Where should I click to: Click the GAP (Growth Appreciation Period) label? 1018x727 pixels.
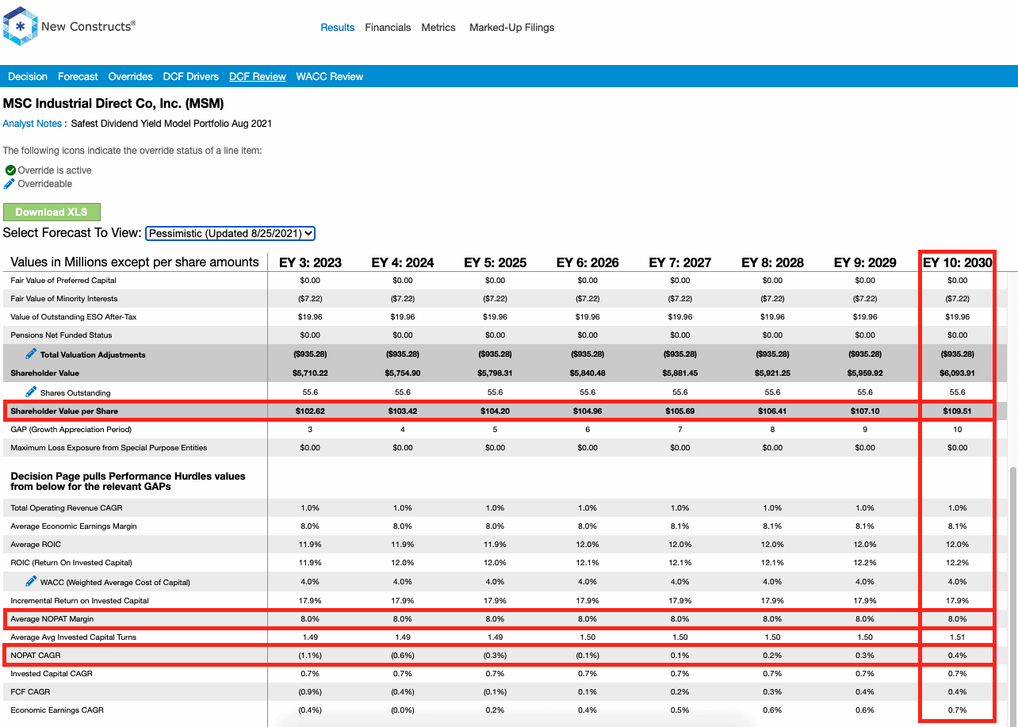pyautogui.click(x=71, y=429)
